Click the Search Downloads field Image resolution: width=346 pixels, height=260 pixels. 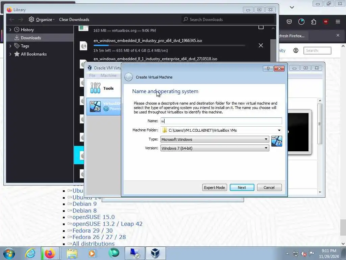click(228, 19)
